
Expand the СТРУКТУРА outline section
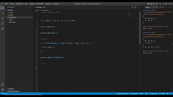click(11, 89)
